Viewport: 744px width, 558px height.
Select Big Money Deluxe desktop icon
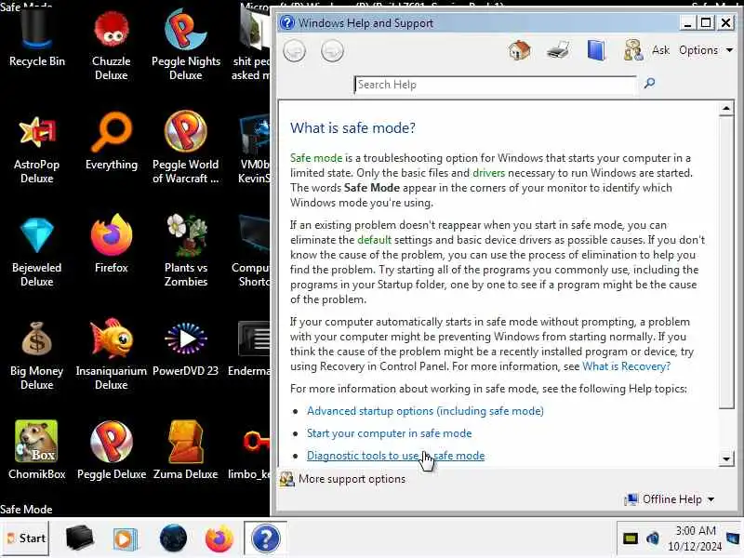37,356
